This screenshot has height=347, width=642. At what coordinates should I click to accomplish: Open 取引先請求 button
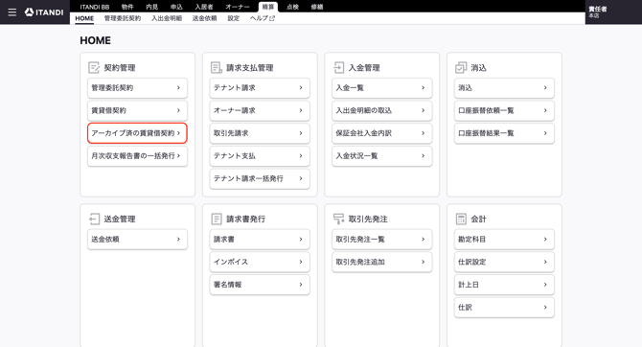click(260, 133)
